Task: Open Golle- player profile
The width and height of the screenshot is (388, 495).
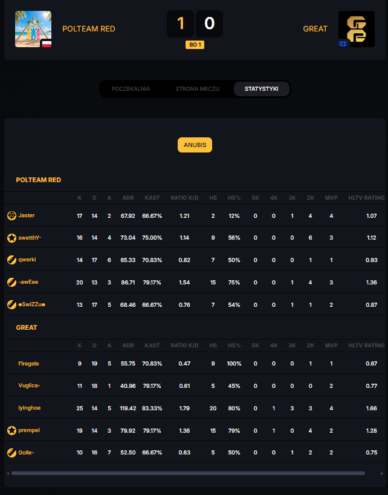Action: [26, 453]
